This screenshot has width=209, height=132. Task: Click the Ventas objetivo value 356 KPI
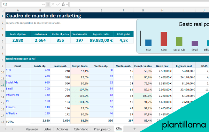60,40
